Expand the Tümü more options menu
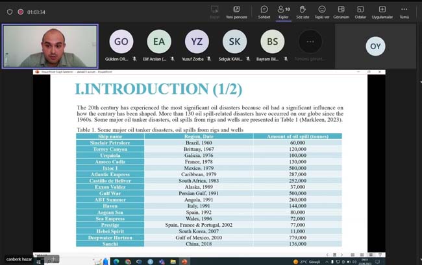 [x=404, y=11]
